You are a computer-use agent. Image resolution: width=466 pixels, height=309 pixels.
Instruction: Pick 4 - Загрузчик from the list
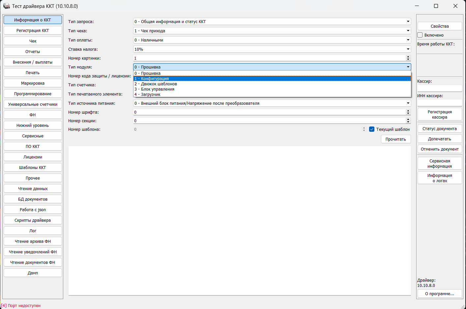click(272, 94)
